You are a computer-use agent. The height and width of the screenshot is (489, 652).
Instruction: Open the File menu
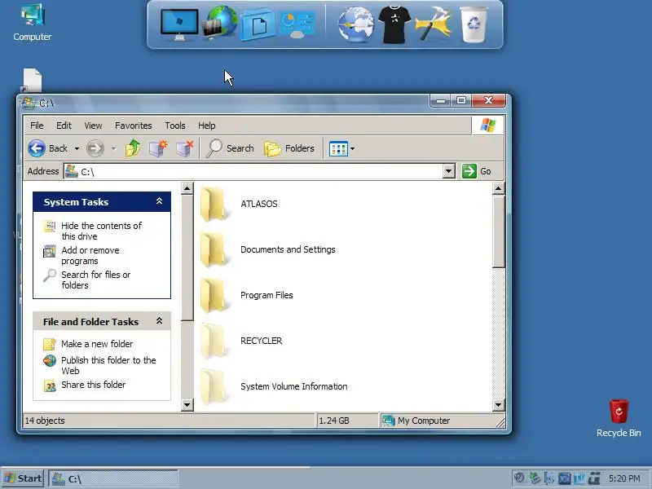click(x=37, y=126)
